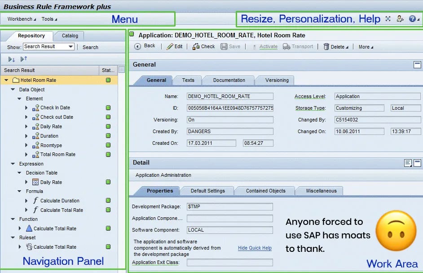Click the Edit pencil icon
This screenshot has width=423, height=273.
tap(170, 46)
